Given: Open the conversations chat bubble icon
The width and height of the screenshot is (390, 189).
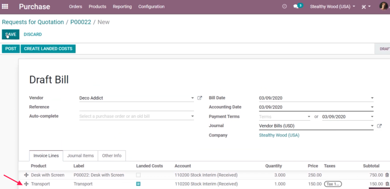Looking at the screenshot, I should tap(296, 7).
